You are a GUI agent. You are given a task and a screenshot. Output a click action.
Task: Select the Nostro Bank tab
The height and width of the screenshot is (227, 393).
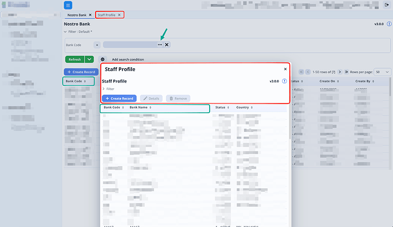click(x=77, y=15)
